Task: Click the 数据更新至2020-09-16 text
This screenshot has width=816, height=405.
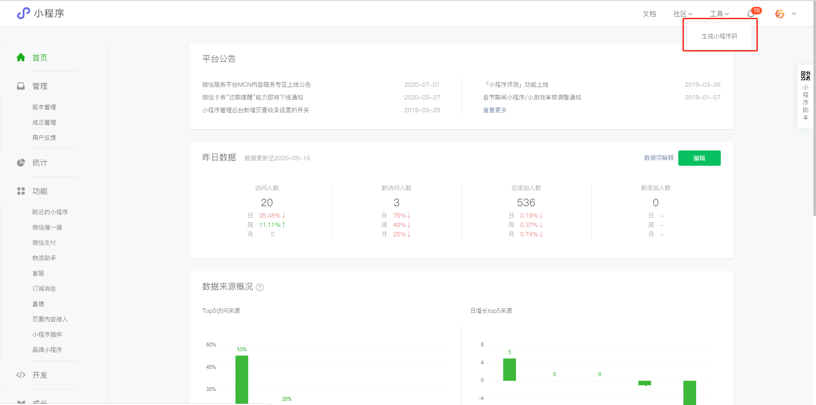Action: tap(277, 158)
